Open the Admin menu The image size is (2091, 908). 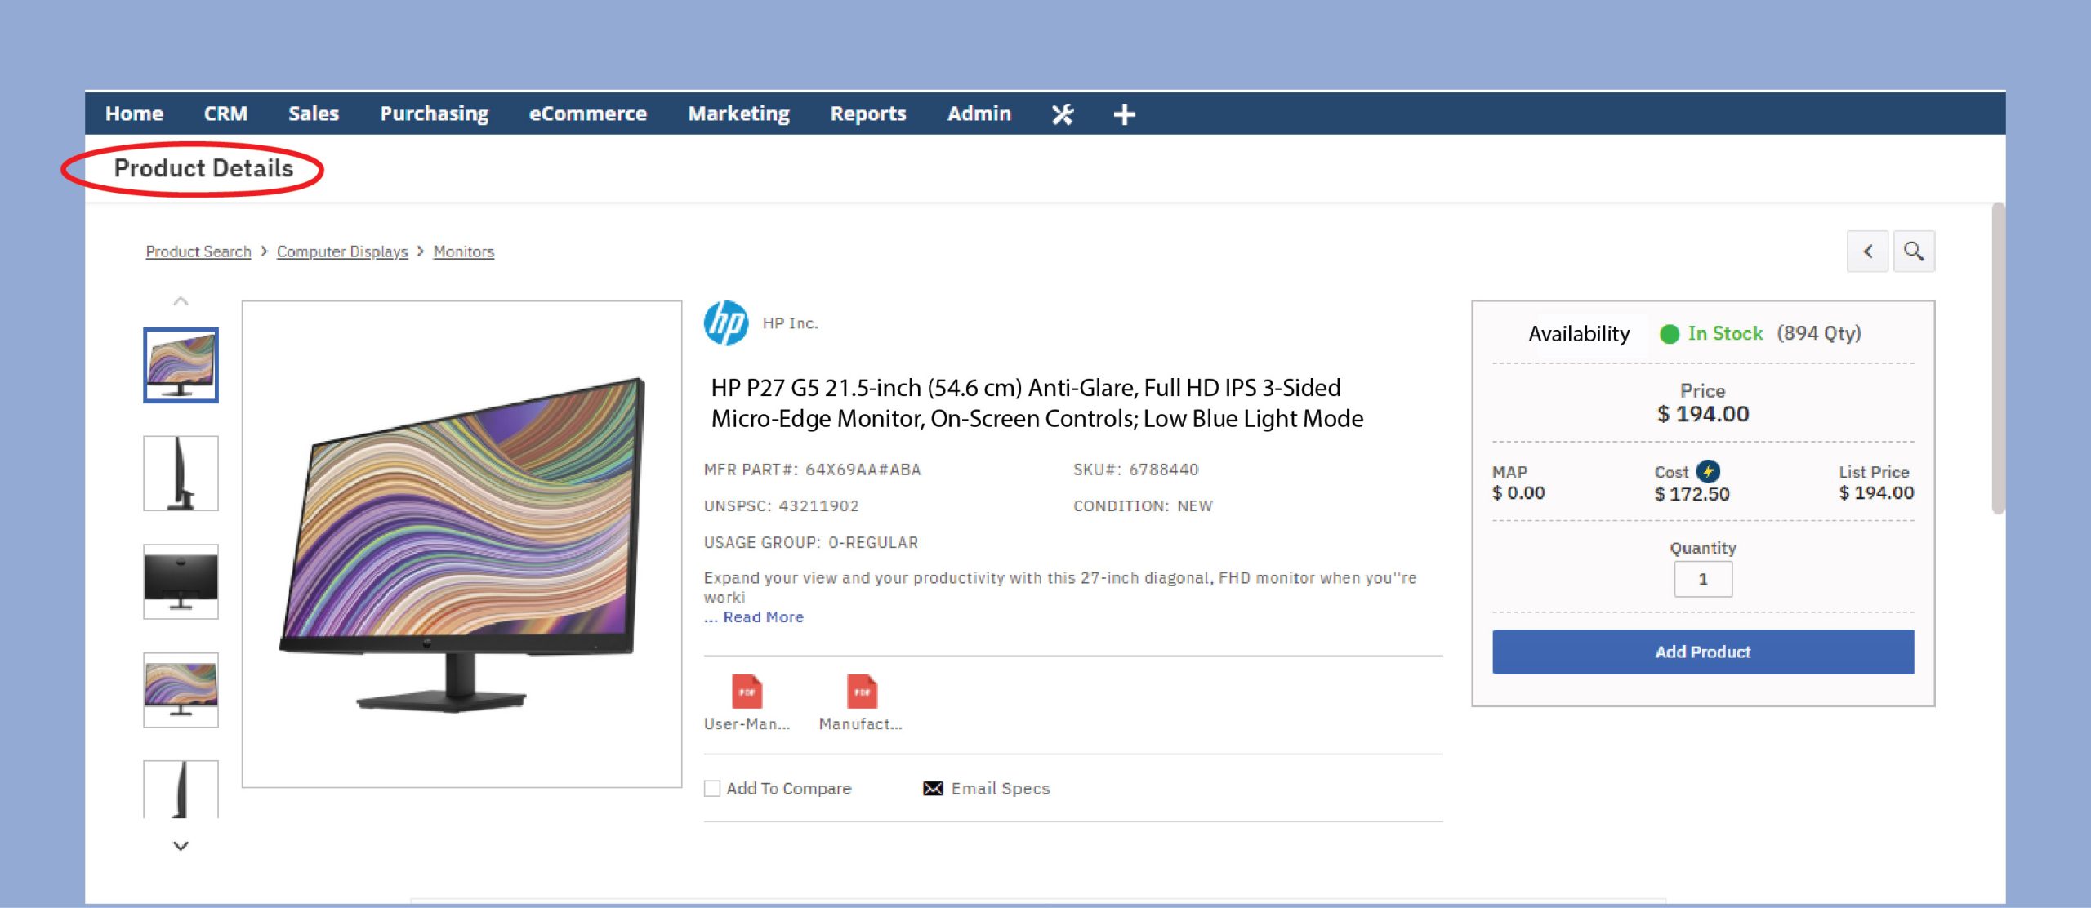point(979,113)
